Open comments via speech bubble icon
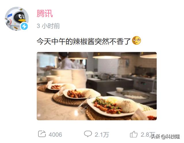This screenshot has height=143, width=184. click(88, 134)
